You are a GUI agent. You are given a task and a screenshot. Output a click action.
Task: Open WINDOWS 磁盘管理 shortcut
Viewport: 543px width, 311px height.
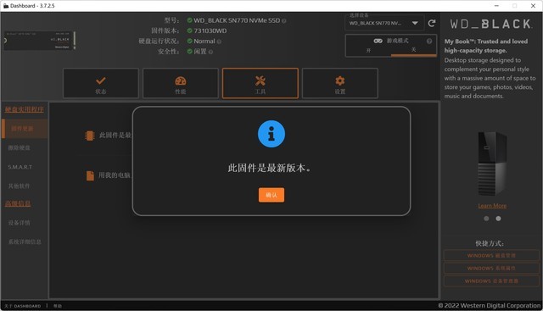point(491,256)
